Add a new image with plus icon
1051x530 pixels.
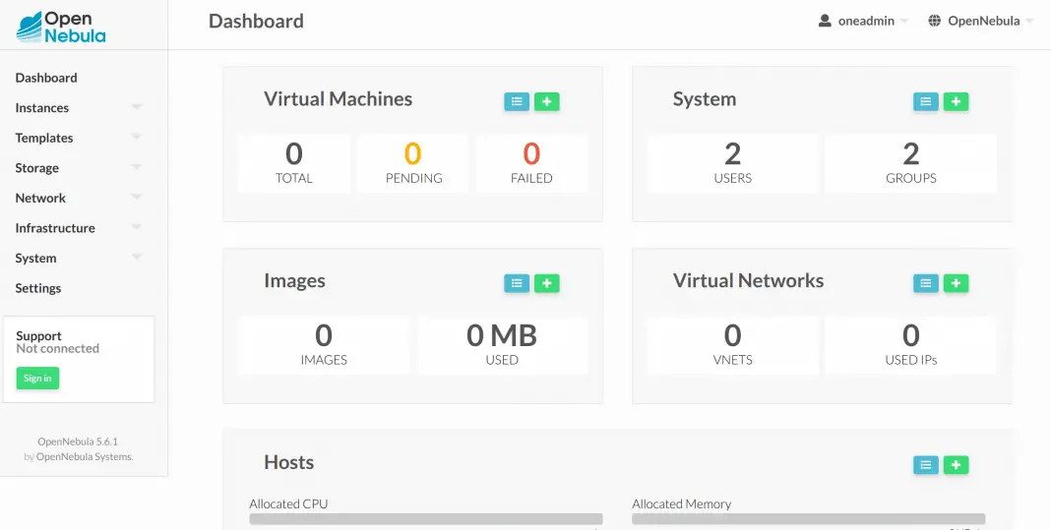click(547, 283)
